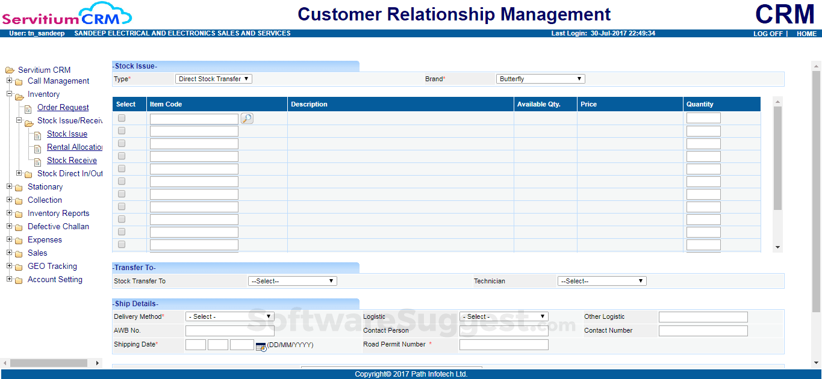The height and width of the screenshot is (379, 822).
Task: Expand the Sales tree node
Action: click(x=8, y=253)
